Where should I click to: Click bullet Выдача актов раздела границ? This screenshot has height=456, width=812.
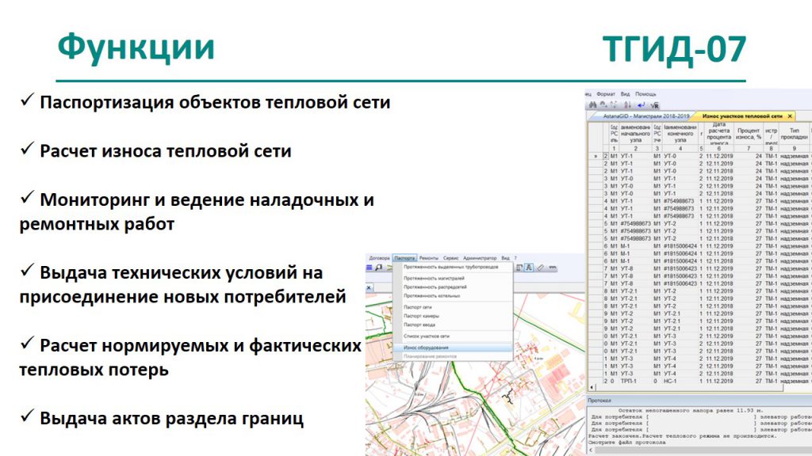coord(171,418)
